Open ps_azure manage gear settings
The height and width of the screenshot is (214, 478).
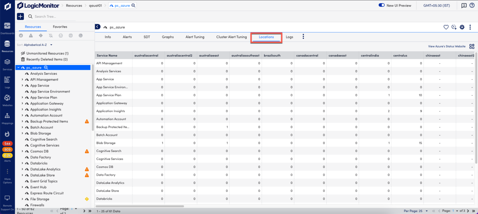click(462, 27)
